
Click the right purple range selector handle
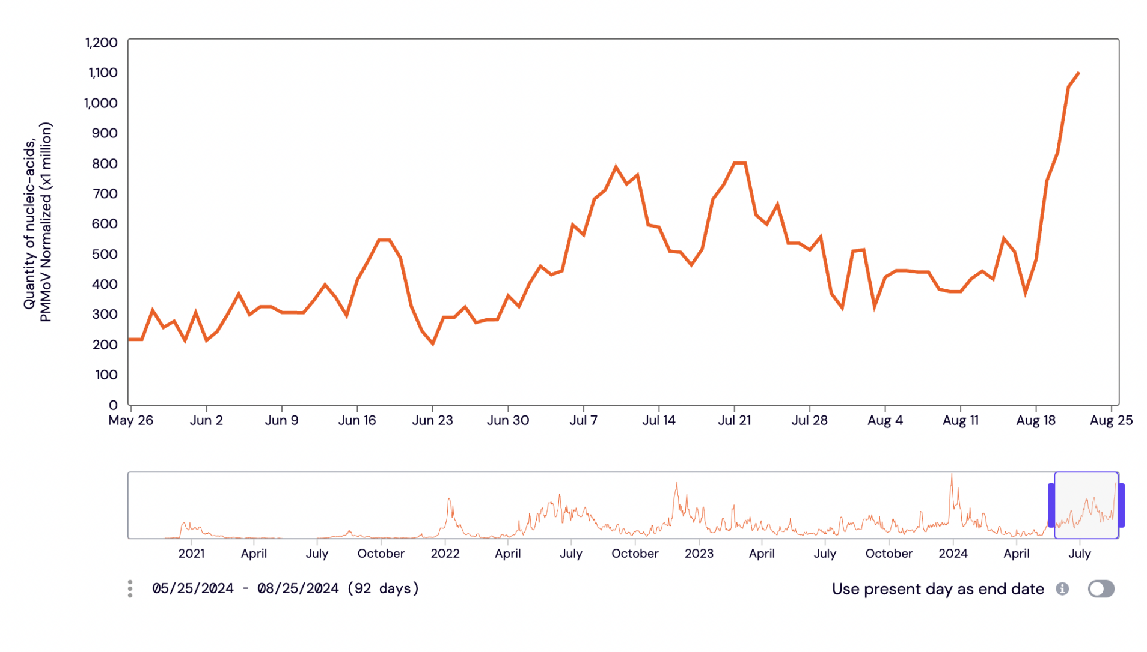click(1121, 506)
